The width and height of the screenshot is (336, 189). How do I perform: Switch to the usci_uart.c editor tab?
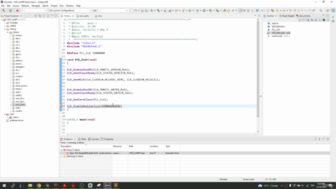(x=83, y=16)
